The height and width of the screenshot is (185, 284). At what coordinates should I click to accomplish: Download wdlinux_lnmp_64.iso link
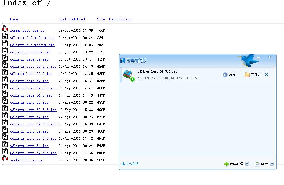click(x=29, y=146)
